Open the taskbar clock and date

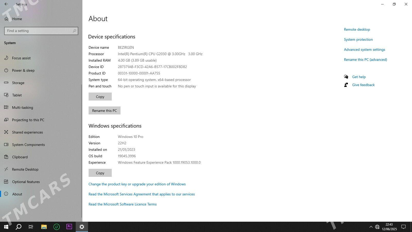[389, 227]
